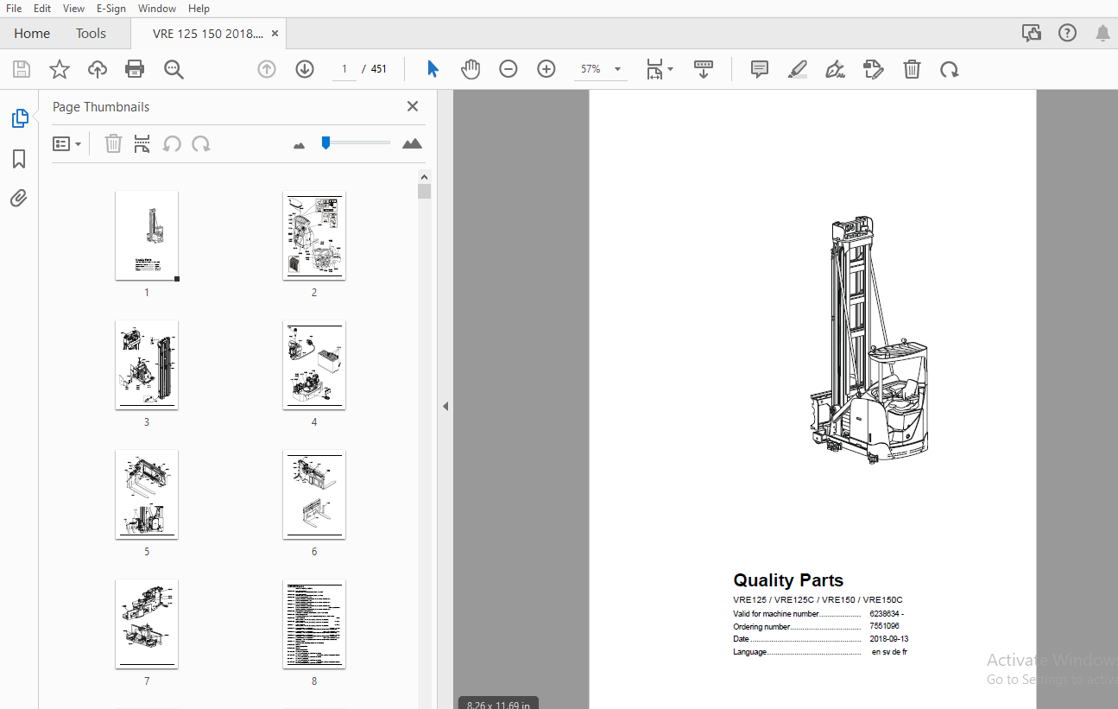Open the Help menu
This screenshot has height=709, width=1118.
click(x=199, y=8)
